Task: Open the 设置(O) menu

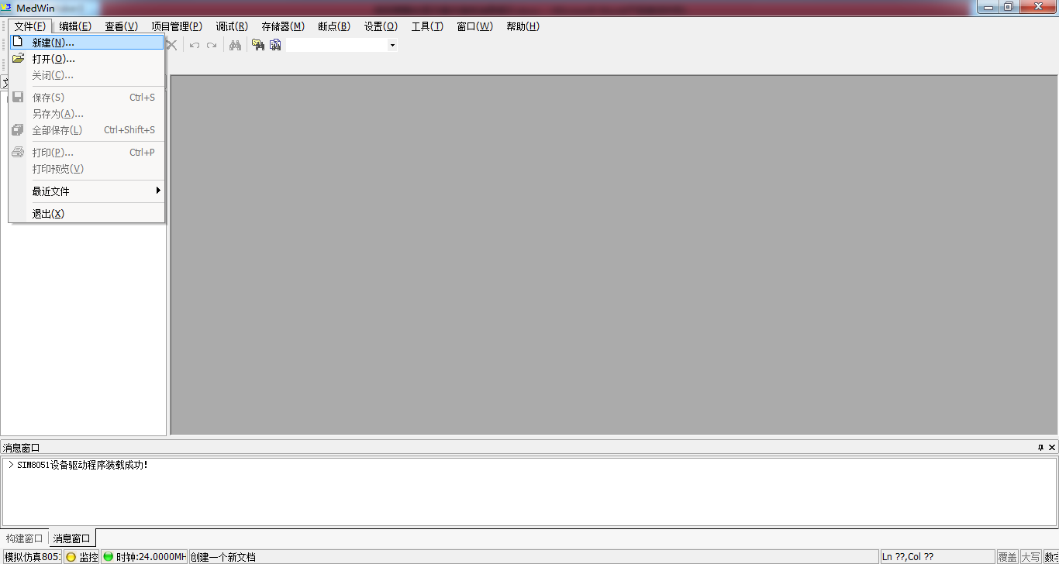Action: click(x=381, y=26)
